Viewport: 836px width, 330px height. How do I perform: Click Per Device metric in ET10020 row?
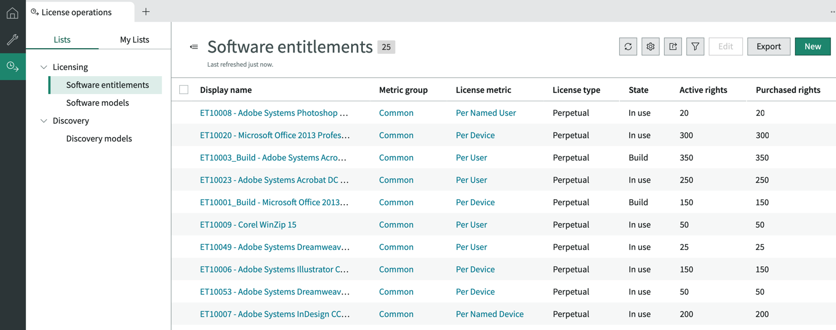[x=475, y=135]
